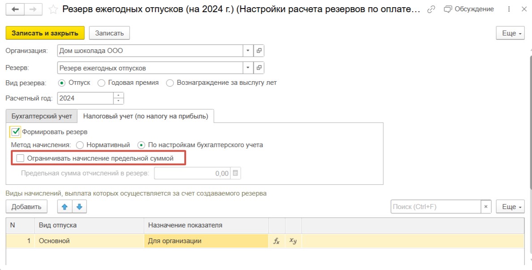Switch to Бухгалтерский учет tab

(42, 116)
